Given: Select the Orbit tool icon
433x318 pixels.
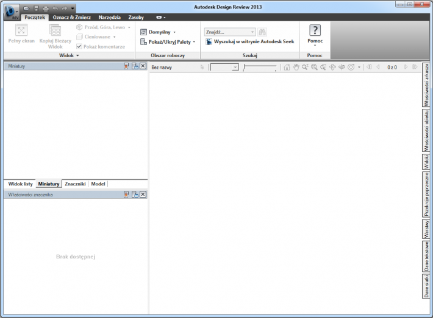Looking at the screenshot, I should point(332,67).
